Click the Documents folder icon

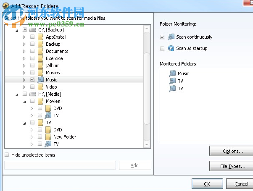coord(40,51)
